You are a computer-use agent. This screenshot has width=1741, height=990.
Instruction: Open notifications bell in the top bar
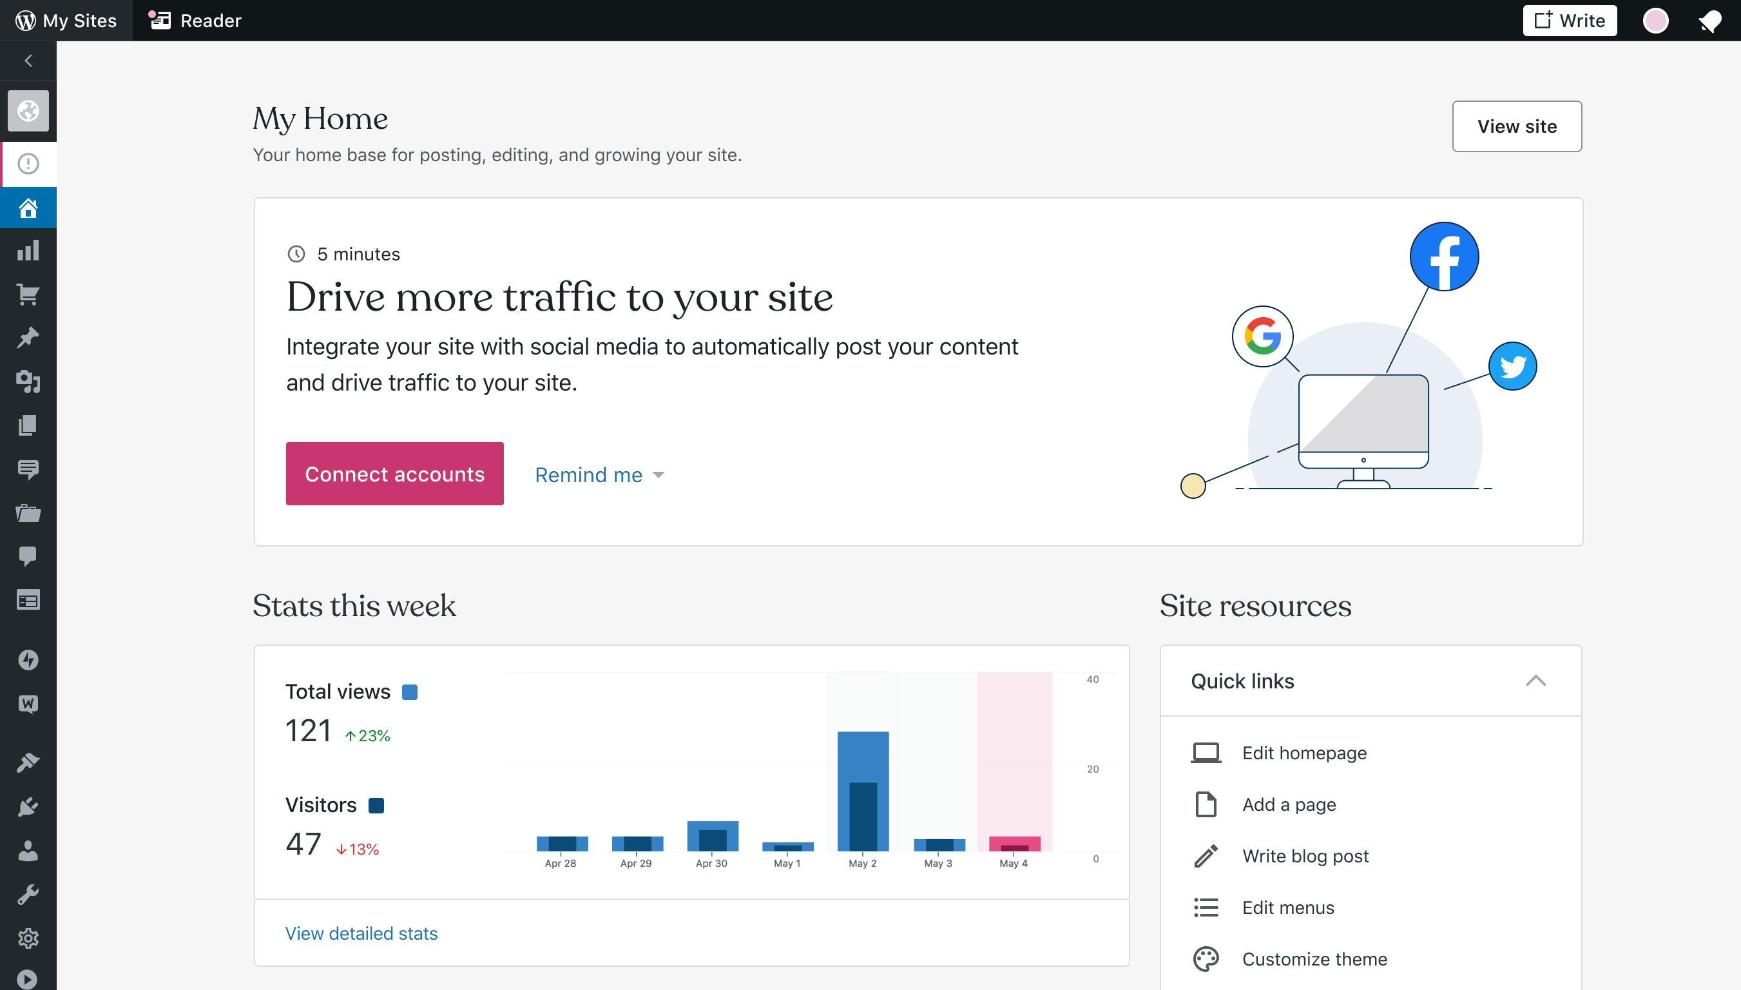1709,21
